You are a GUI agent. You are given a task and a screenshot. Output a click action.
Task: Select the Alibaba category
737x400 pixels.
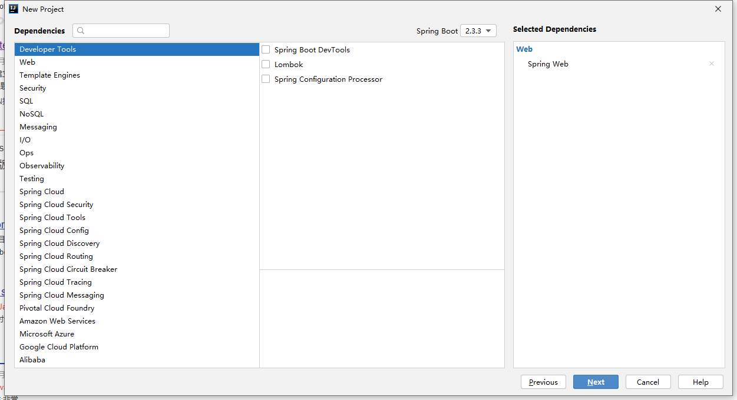[x=32, y=360]
